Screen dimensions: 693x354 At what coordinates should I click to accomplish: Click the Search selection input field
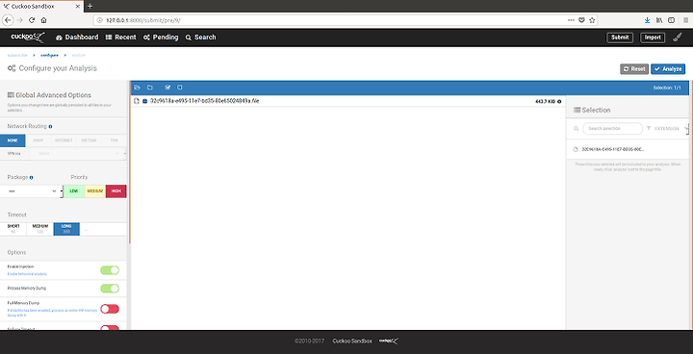612,129
